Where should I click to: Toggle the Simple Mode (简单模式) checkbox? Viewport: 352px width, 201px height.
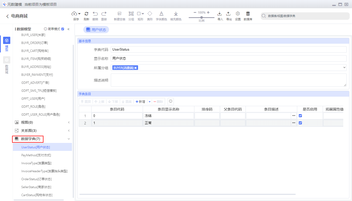pyautogui.click(x=63, y=29)
